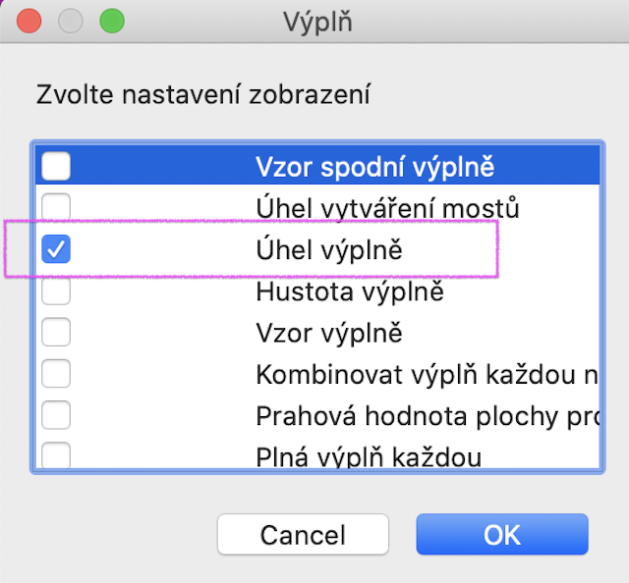This screenshot has width=629, height=583.
Task: Click the green zoom window button
Action: pyautogui.click(x=112, y=20)
